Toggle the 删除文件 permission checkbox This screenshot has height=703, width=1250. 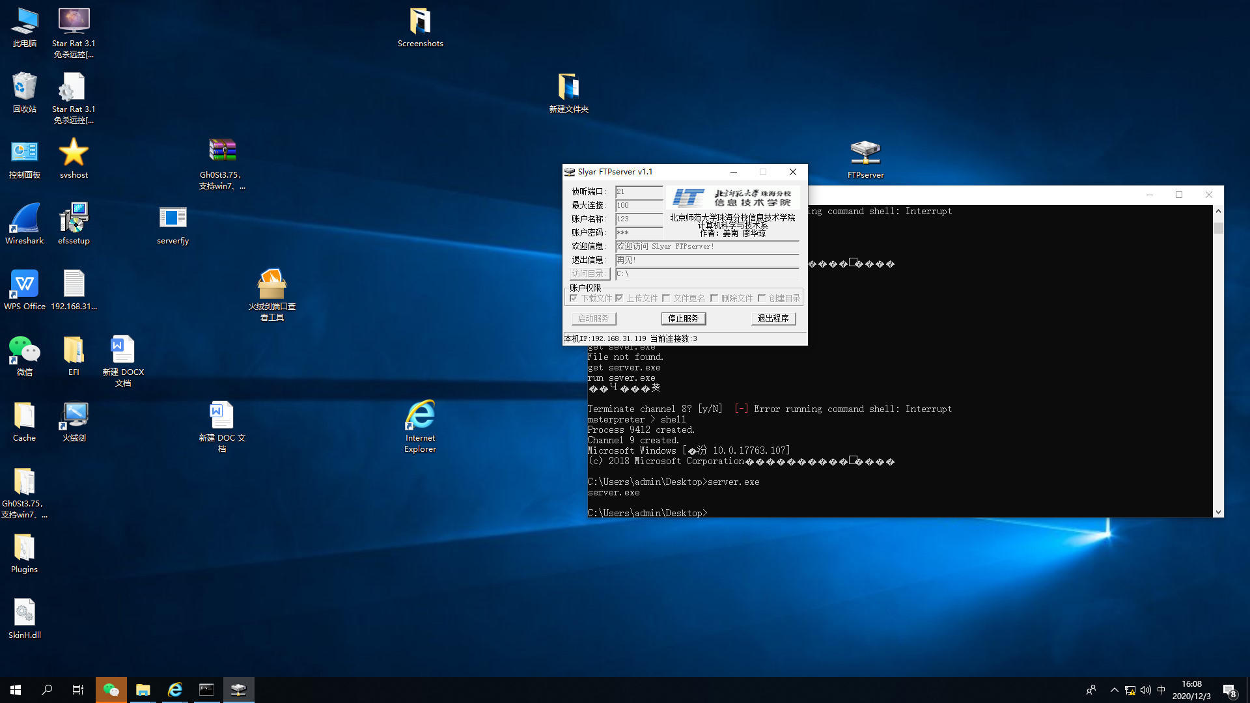click(714, 298)
